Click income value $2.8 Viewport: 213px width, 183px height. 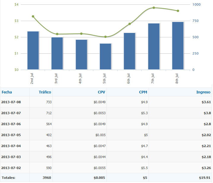tap(207, 124)
